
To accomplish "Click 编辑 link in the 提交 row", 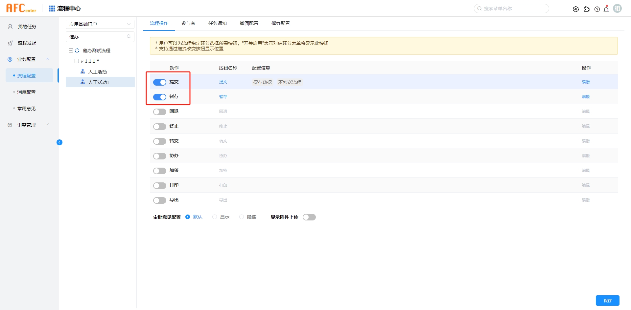I will pyautogui.click(x=585, y=82).
